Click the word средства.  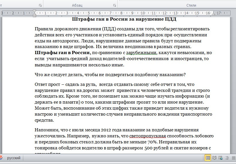44,120
